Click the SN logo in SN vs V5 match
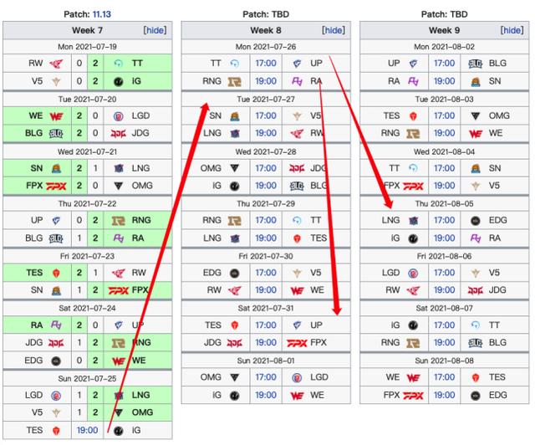Screen dimensions: 535x445 (x=234, y=115)
